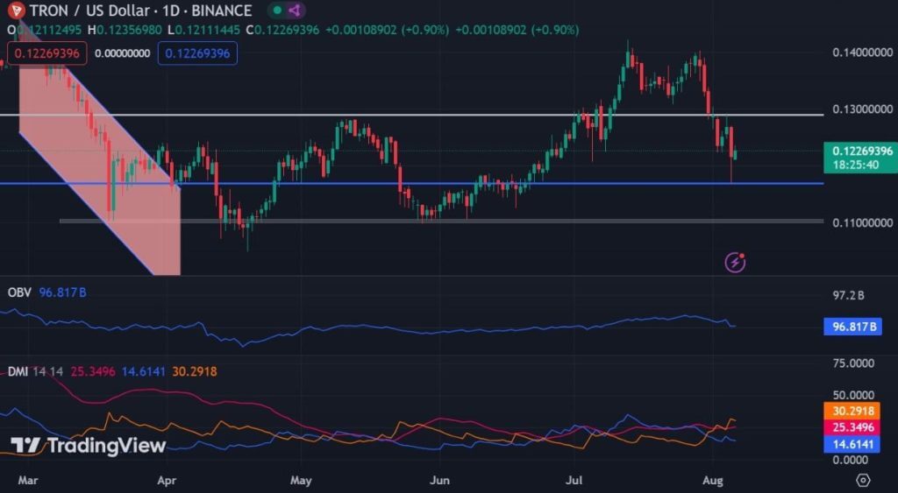Screen dimensions: 898x493
Task: Click the 1D interval label
Action: coord(171,11)
